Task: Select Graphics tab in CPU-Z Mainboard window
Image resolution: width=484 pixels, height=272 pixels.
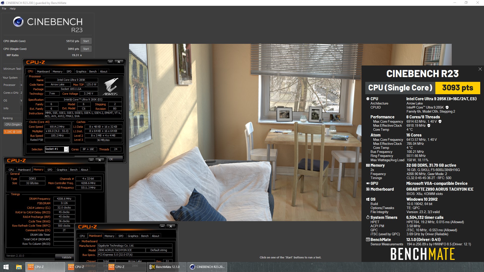Action: tap(133, 236)
